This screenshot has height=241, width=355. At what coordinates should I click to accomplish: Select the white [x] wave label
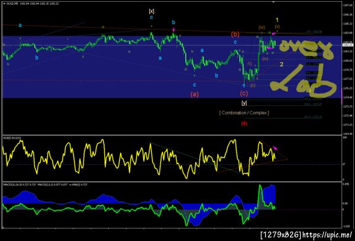151,11
